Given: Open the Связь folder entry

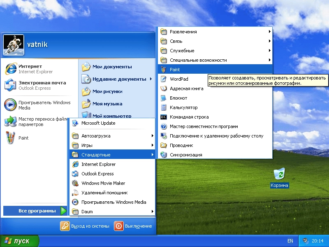Looking at the screenshot, I should pyautogui.click(x=215, y=41).
